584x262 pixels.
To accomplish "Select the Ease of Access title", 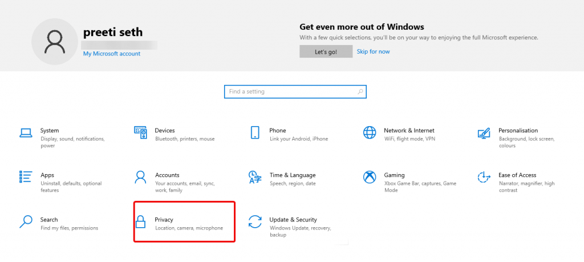I will [x=517, y=175].
